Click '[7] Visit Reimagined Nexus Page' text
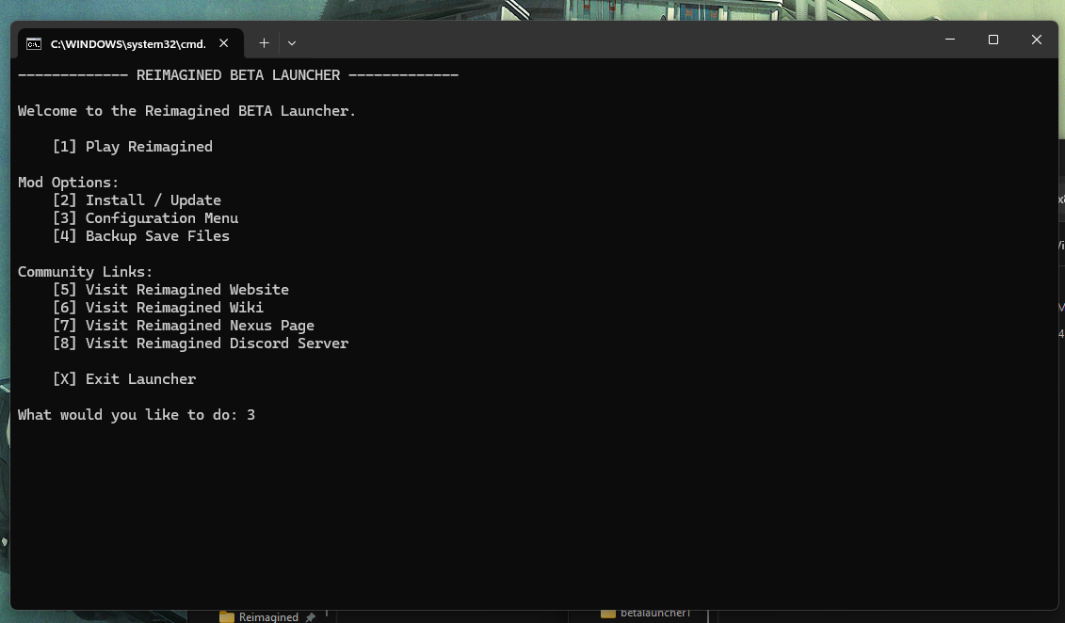Screen dimensions: 1065x623 (x=184, y=326)
